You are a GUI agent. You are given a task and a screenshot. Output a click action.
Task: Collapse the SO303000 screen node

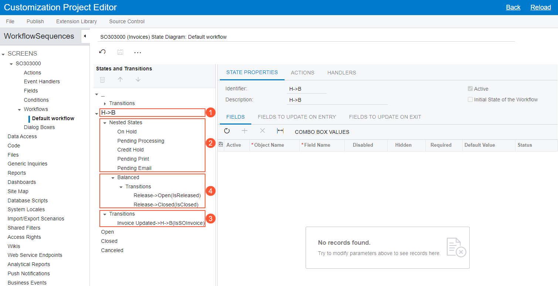click(x=11, y=64)
